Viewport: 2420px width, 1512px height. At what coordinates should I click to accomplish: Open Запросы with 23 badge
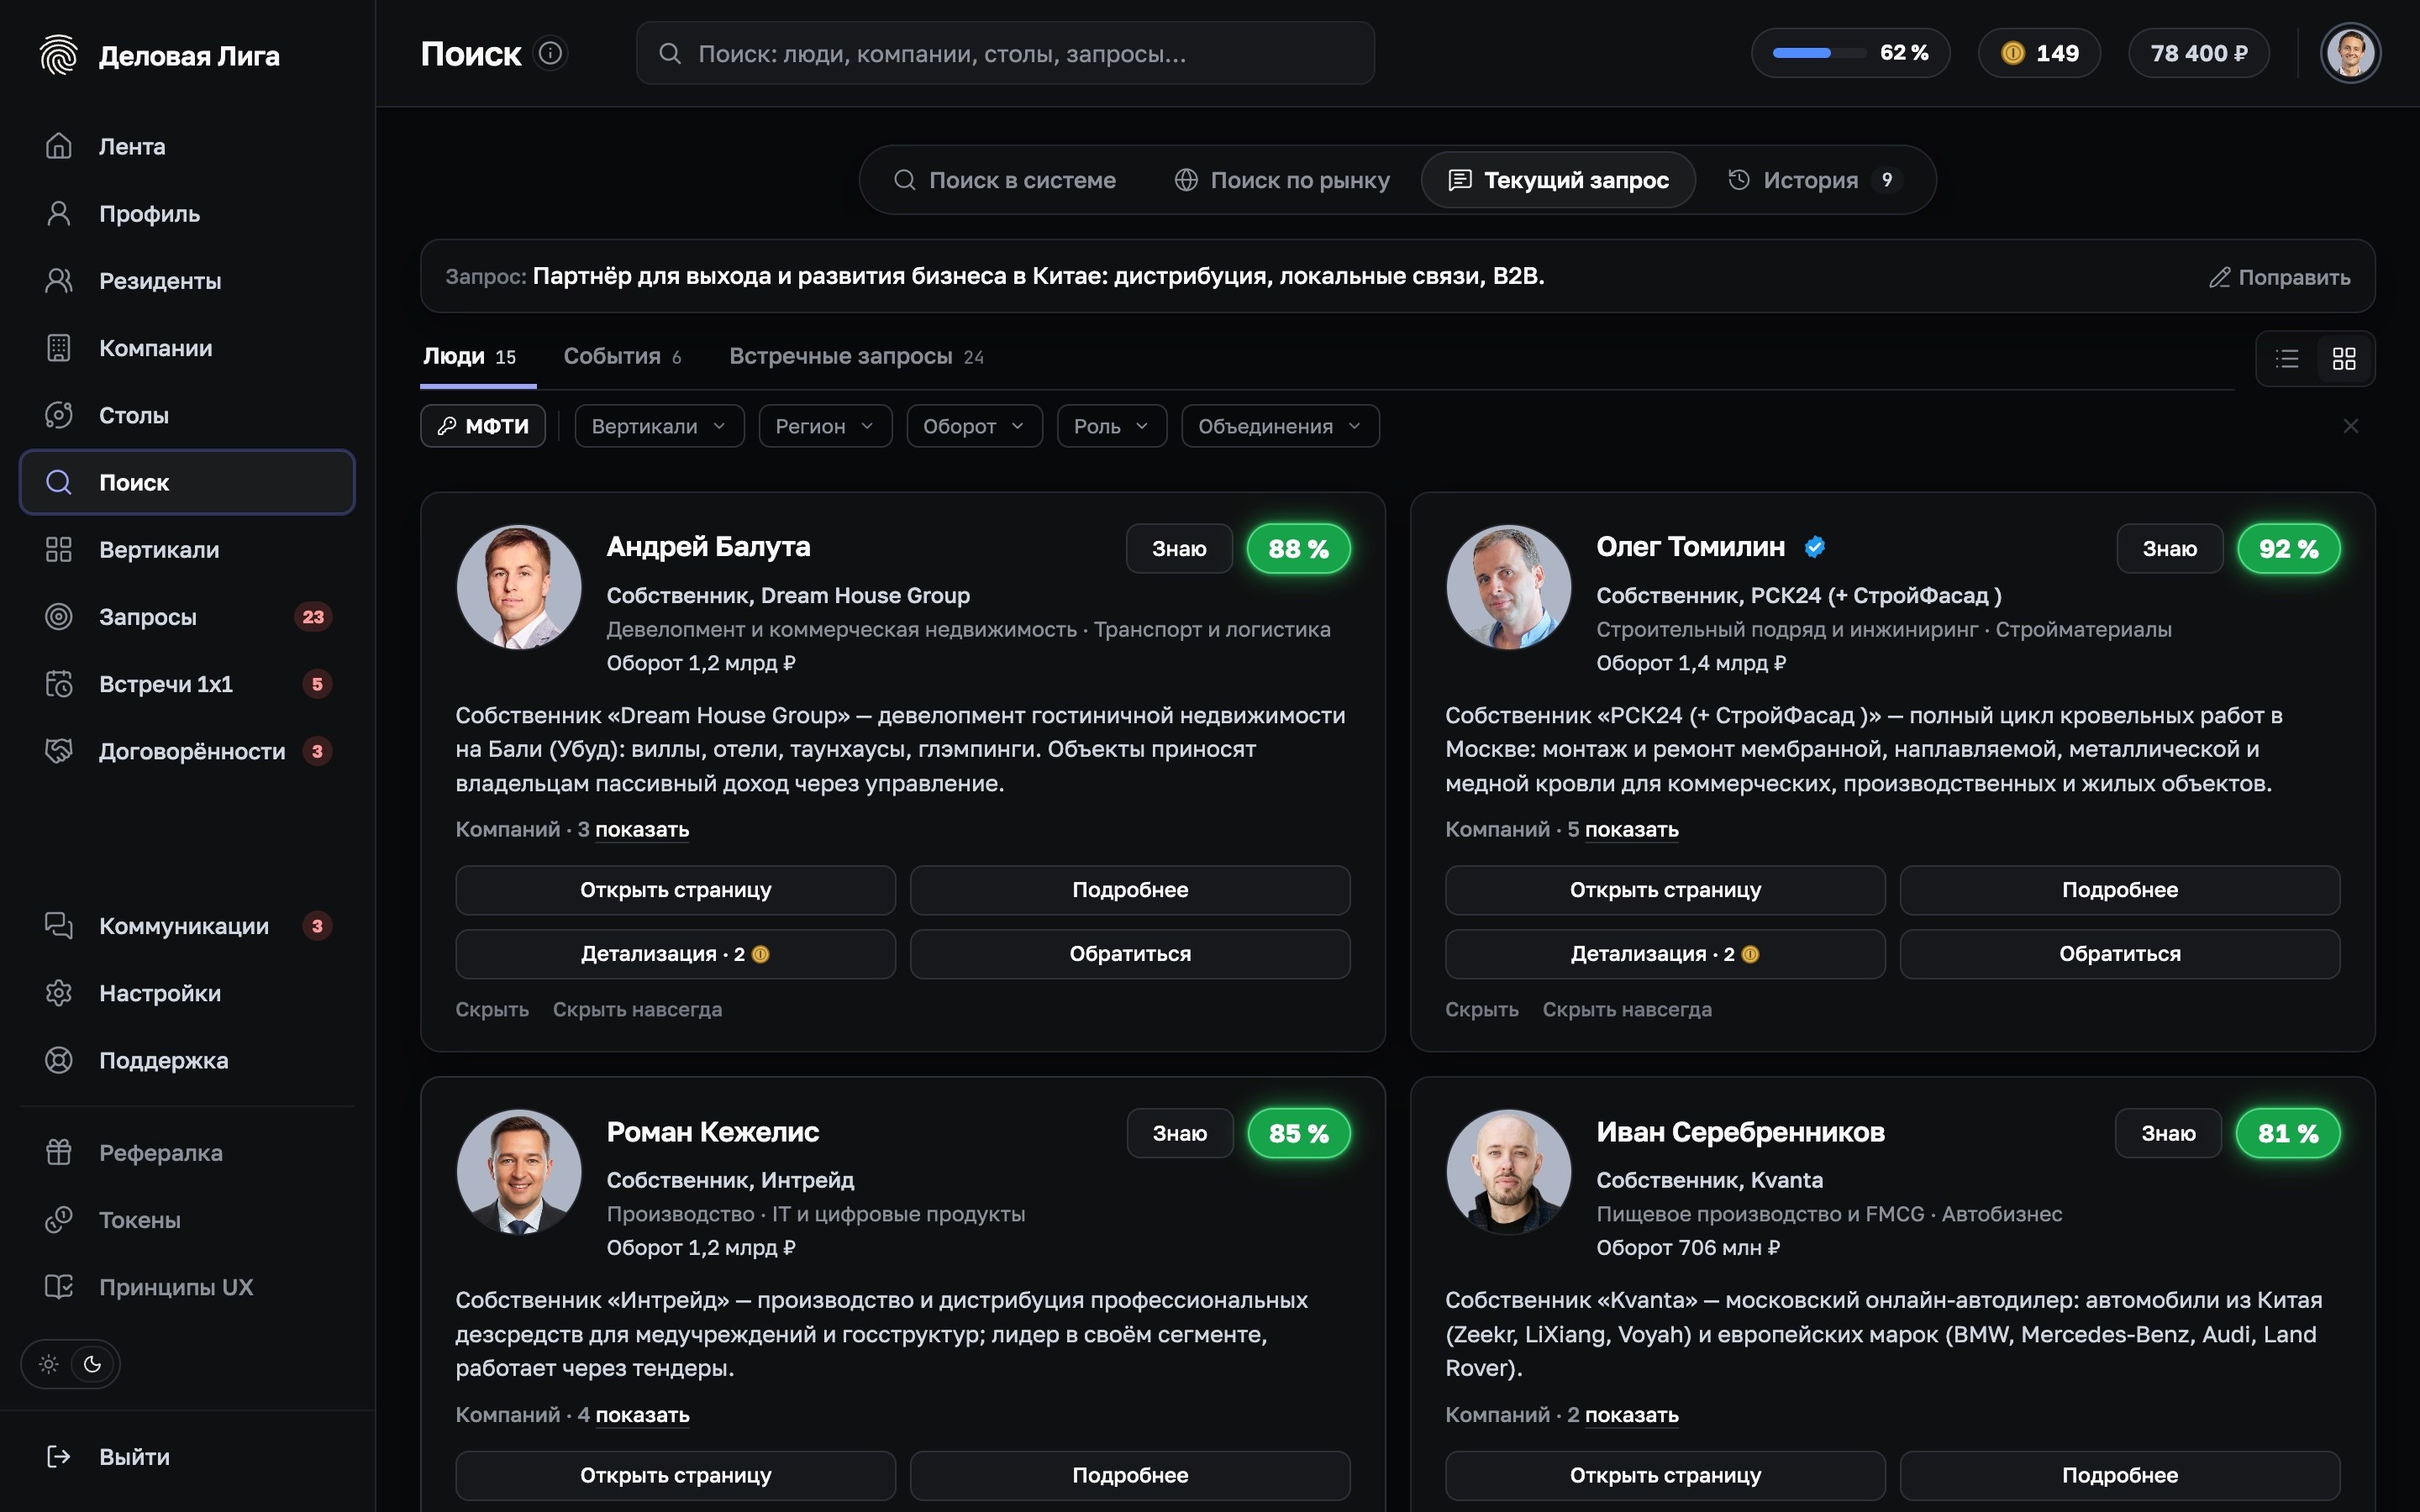(x=187, y=617)
